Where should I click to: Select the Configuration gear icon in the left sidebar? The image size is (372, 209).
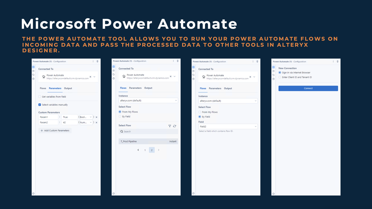(33, 67)
